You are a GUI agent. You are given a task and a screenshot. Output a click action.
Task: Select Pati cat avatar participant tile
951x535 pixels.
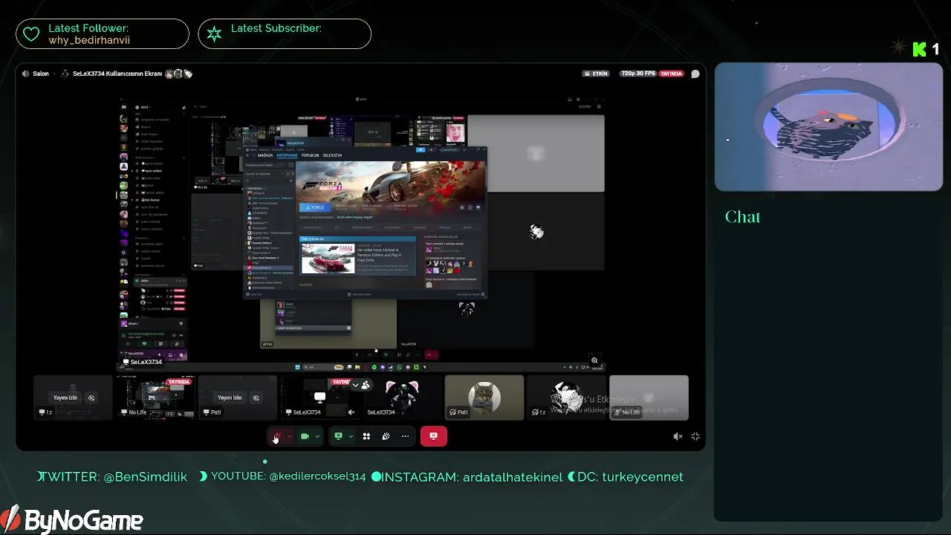point(484,398)
